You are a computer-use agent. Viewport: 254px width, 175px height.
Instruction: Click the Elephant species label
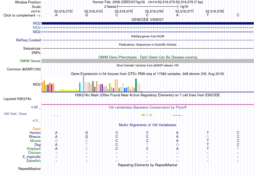(34, 149)
